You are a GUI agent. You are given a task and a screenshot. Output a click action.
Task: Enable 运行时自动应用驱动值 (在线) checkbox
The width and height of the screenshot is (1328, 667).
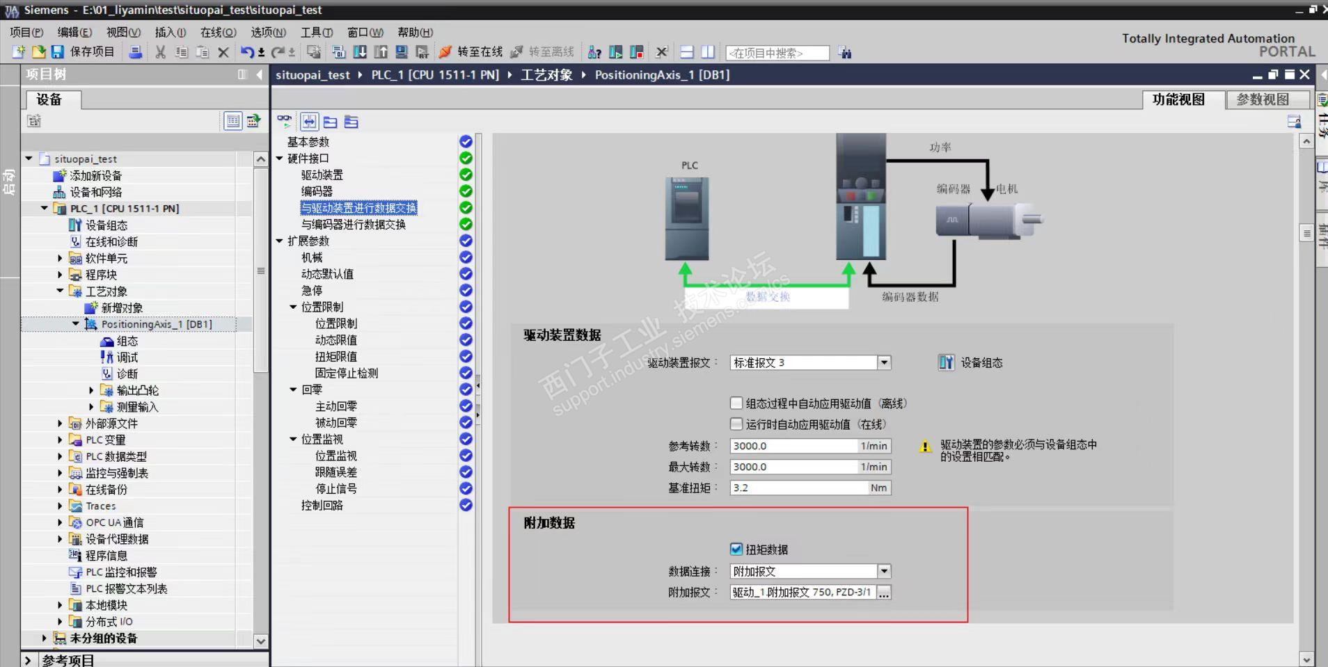(736, 424)
